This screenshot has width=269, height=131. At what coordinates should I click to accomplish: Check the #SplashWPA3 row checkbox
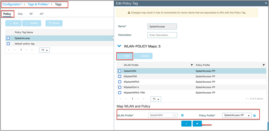(120, 82)
